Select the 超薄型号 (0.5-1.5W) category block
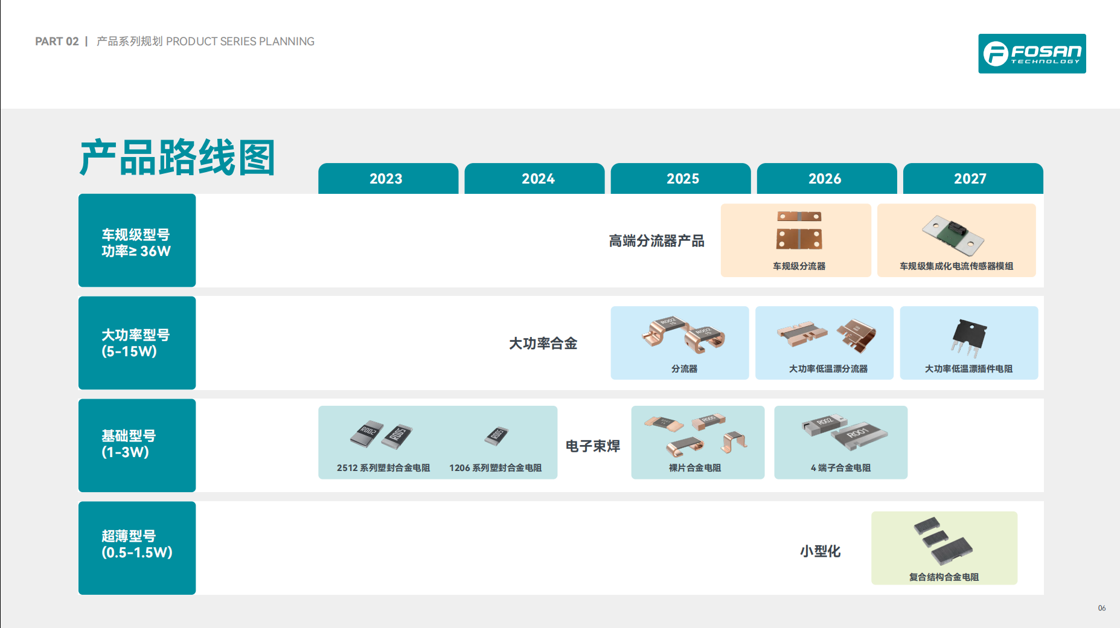The image size is (1120, 628). pos(137,548)
